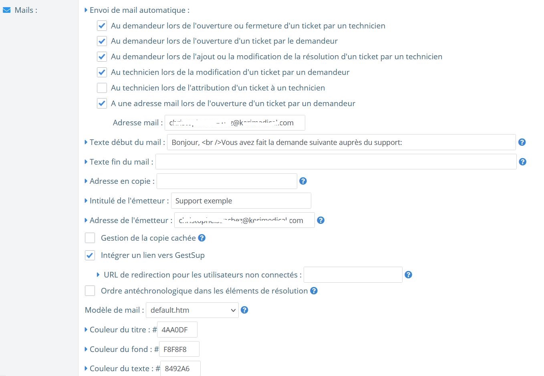
Task: Open help for Ordre antéchronologique option
Action: [x=314, y=291]
